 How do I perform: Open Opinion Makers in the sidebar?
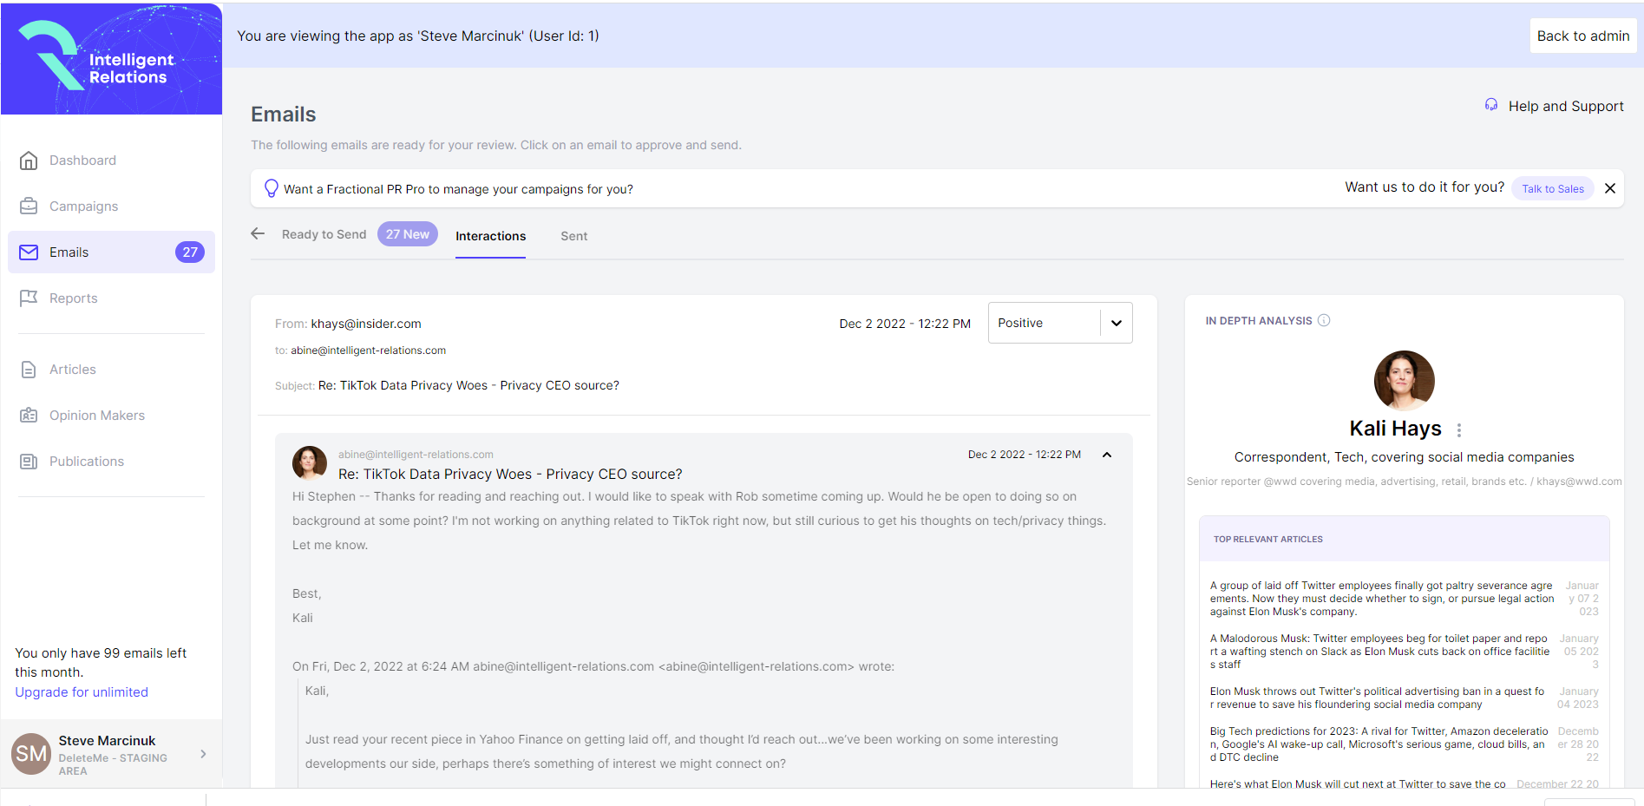[97, 416]
